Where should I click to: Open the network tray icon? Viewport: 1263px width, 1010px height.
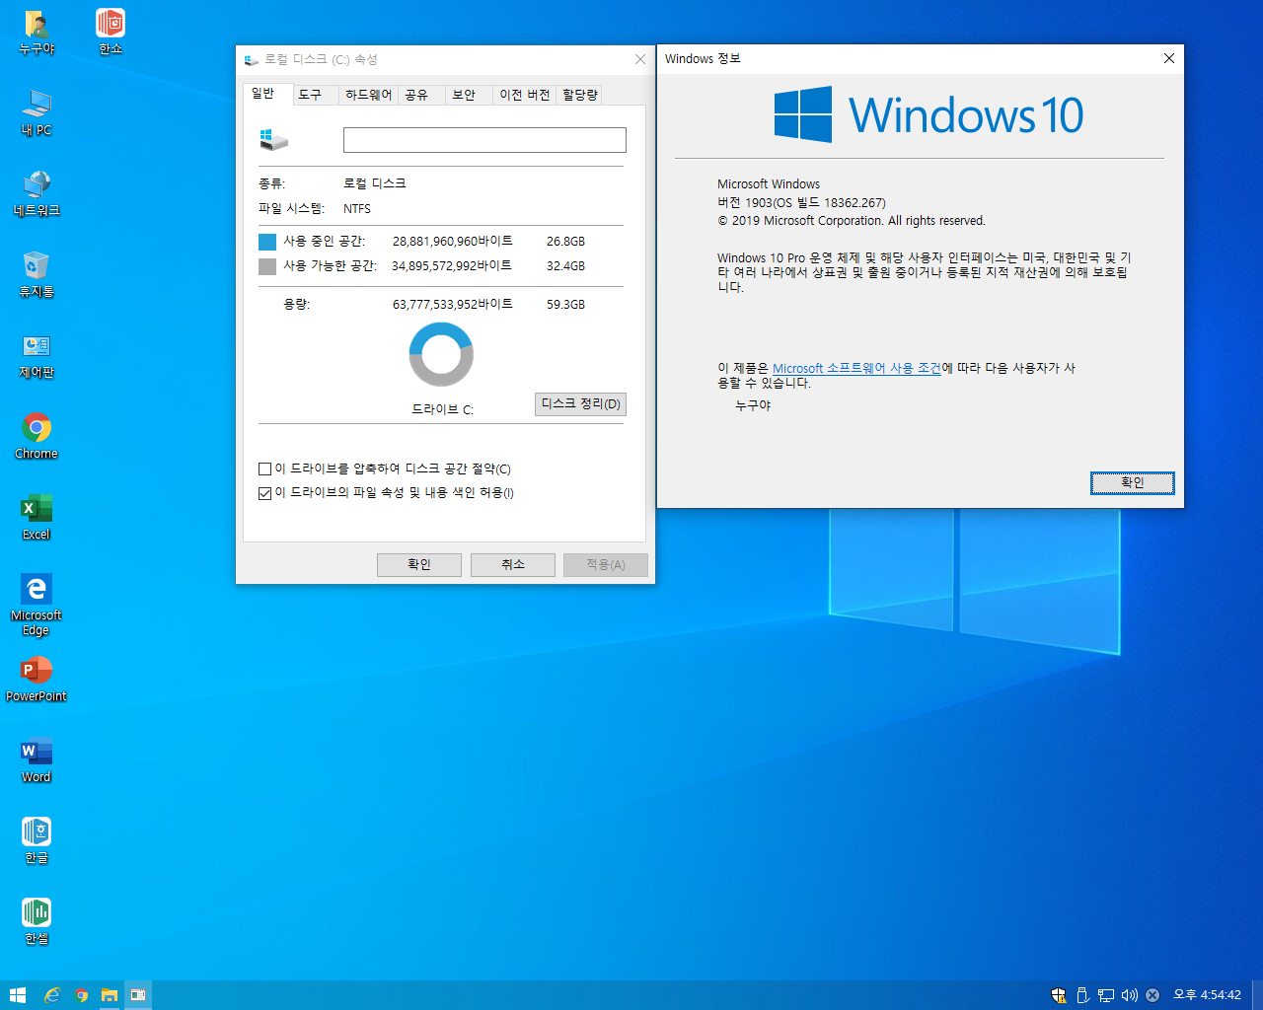tap(1106, 995)
